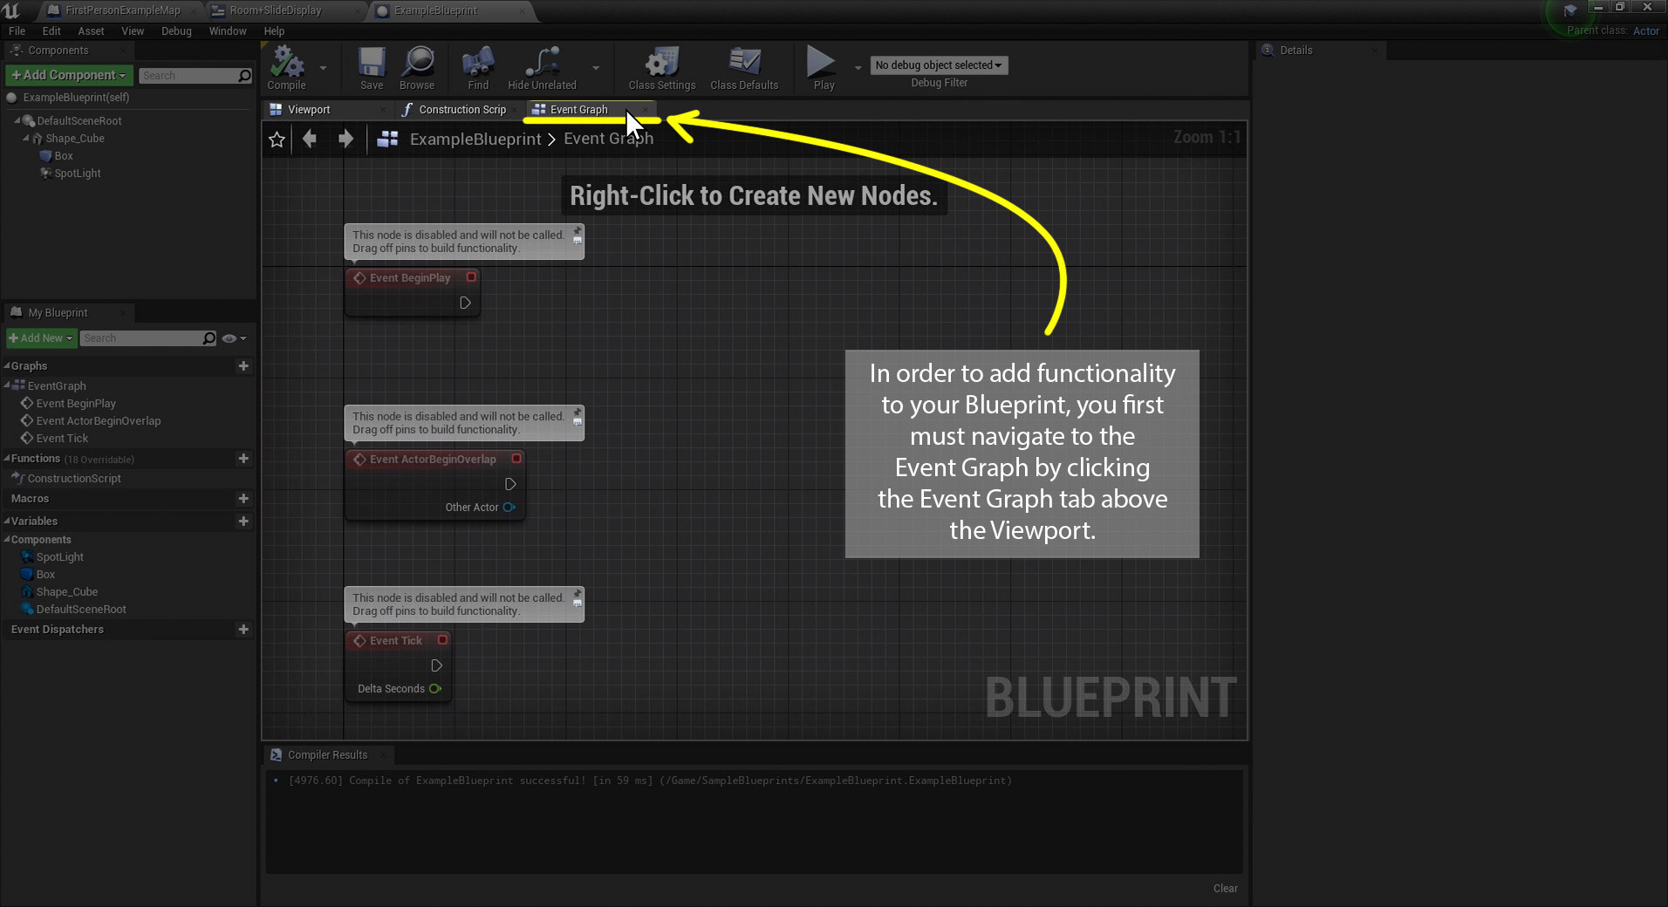Clear the Compiler Results log
Screen dimensions: 1668x907
click(x=1225, y=889)
